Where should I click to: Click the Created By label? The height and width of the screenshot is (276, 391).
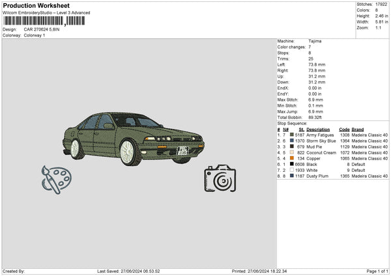(14, 271)
